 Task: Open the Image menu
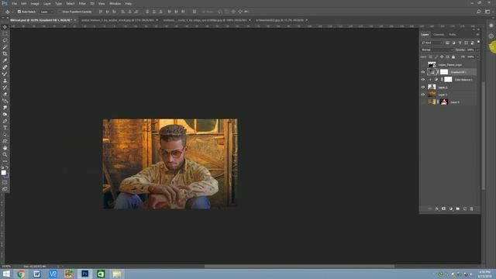click(x=35, y=3)
